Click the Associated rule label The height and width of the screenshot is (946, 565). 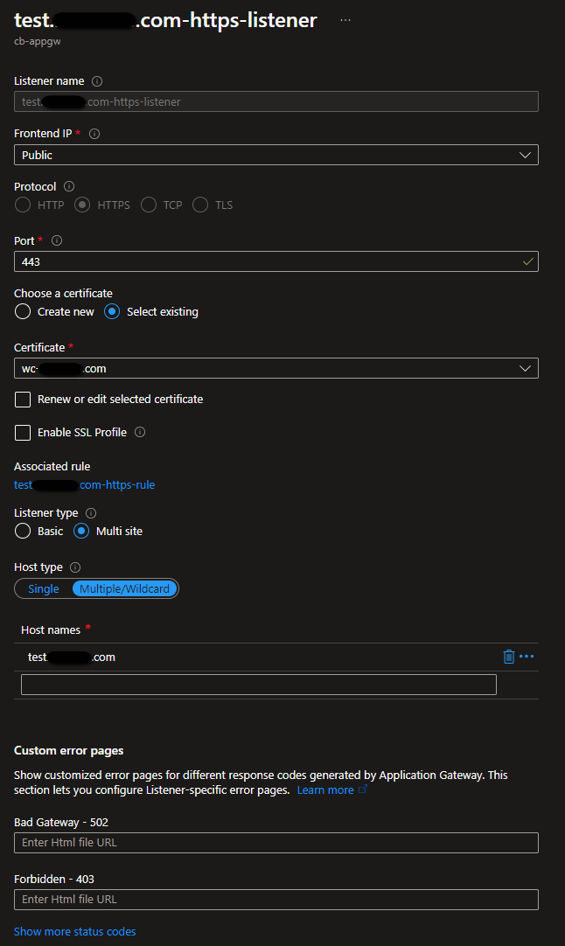pos(52,466)
